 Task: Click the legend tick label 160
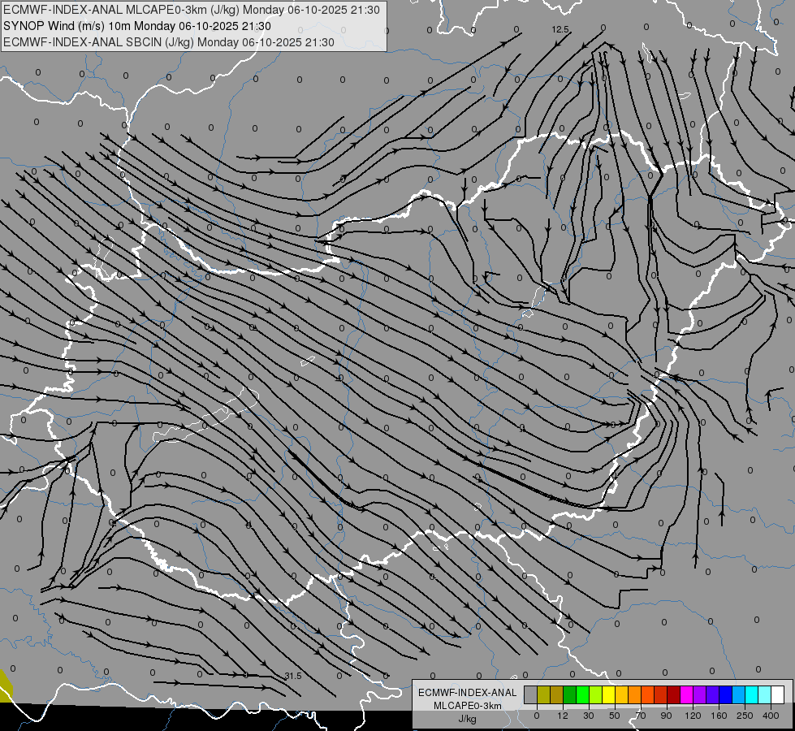coord(719,716)
